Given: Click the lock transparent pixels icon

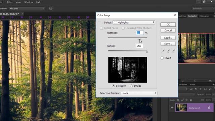Looking at the screenshot, I should click(178, 100).
